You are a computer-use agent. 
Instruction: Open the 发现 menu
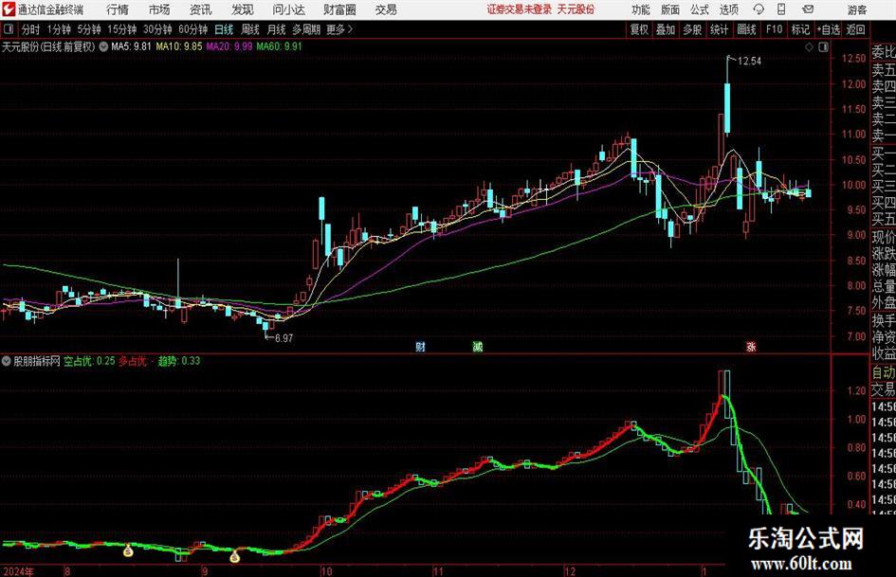[243, 9]
